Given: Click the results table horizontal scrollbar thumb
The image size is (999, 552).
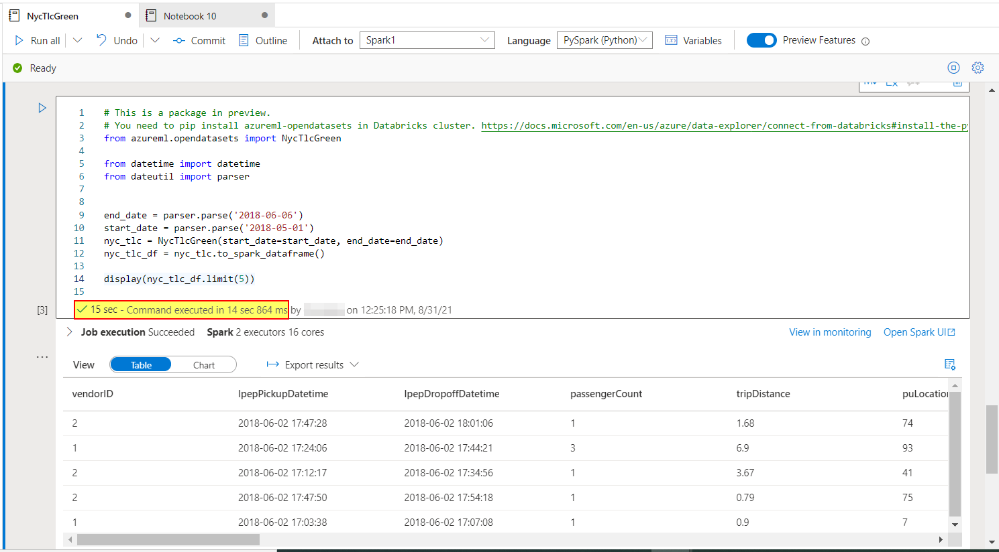Looking at the screenshot, I should (168, 539).
